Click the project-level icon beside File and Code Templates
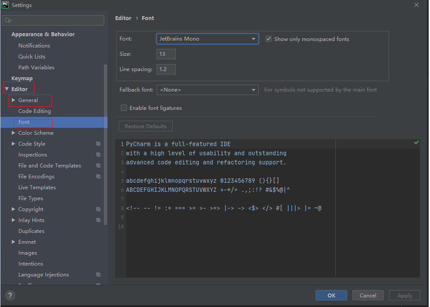Screen dimensions: 430x307 (98, 166)
